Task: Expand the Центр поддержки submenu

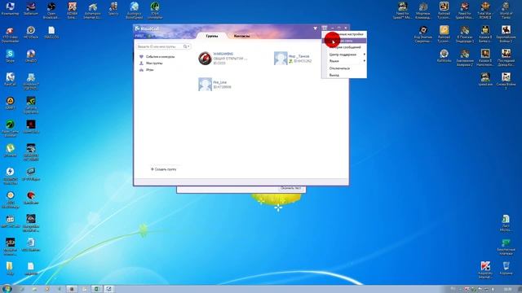Action: [x=344, y=55]
